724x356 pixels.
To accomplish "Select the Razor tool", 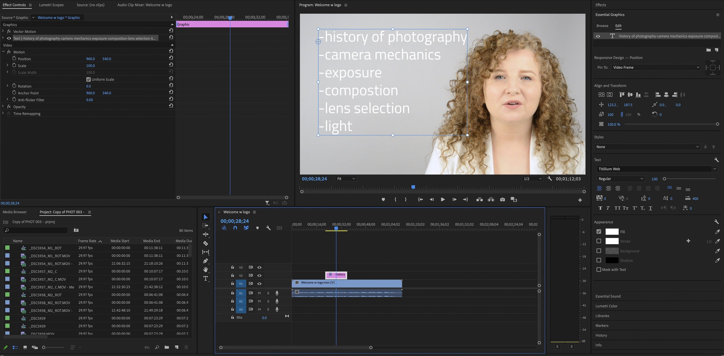I will pos(205,243).
